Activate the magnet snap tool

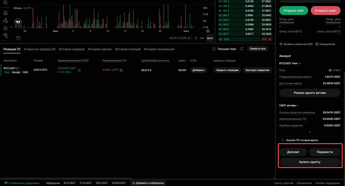5,13
